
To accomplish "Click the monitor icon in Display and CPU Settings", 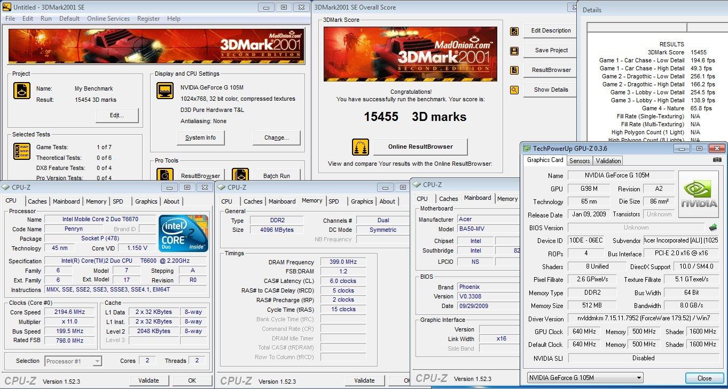I will [165, 91].
